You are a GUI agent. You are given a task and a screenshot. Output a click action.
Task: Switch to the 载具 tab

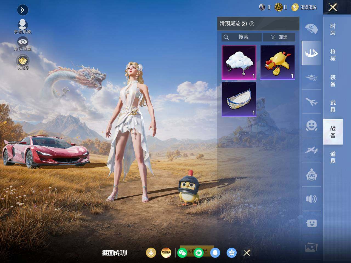pyautogui.click(x=333, y=106)
